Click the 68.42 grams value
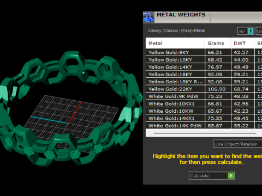 tap(215, 60)
